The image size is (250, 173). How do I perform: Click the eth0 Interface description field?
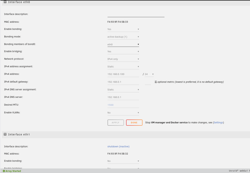coord(136,15)
